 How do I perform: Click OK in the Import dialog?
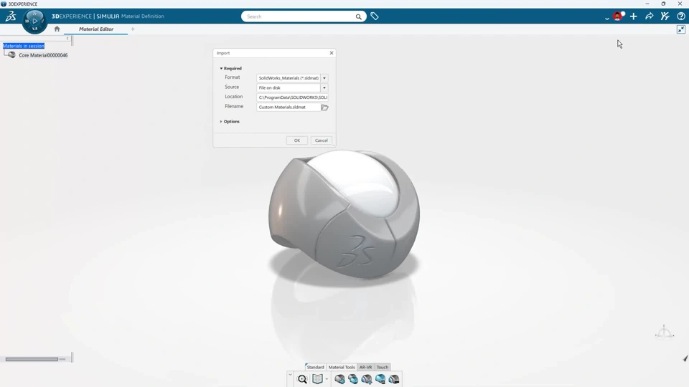(x=297, y=140)
